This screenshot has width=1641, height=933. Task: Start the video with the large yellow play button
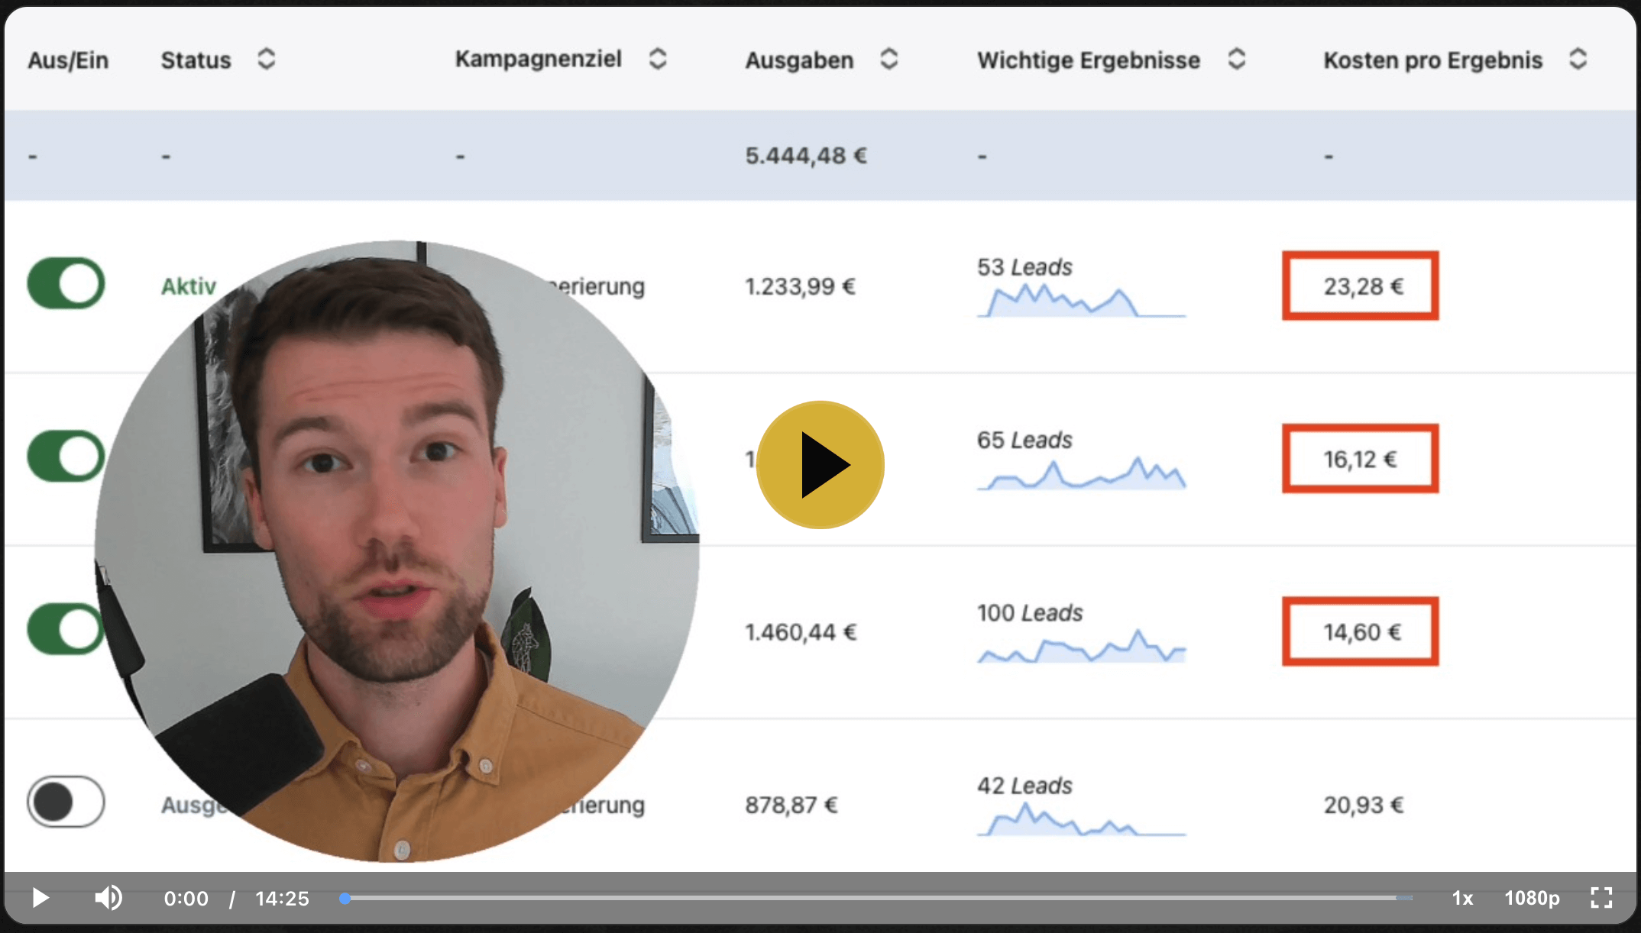tap(820, 464)
